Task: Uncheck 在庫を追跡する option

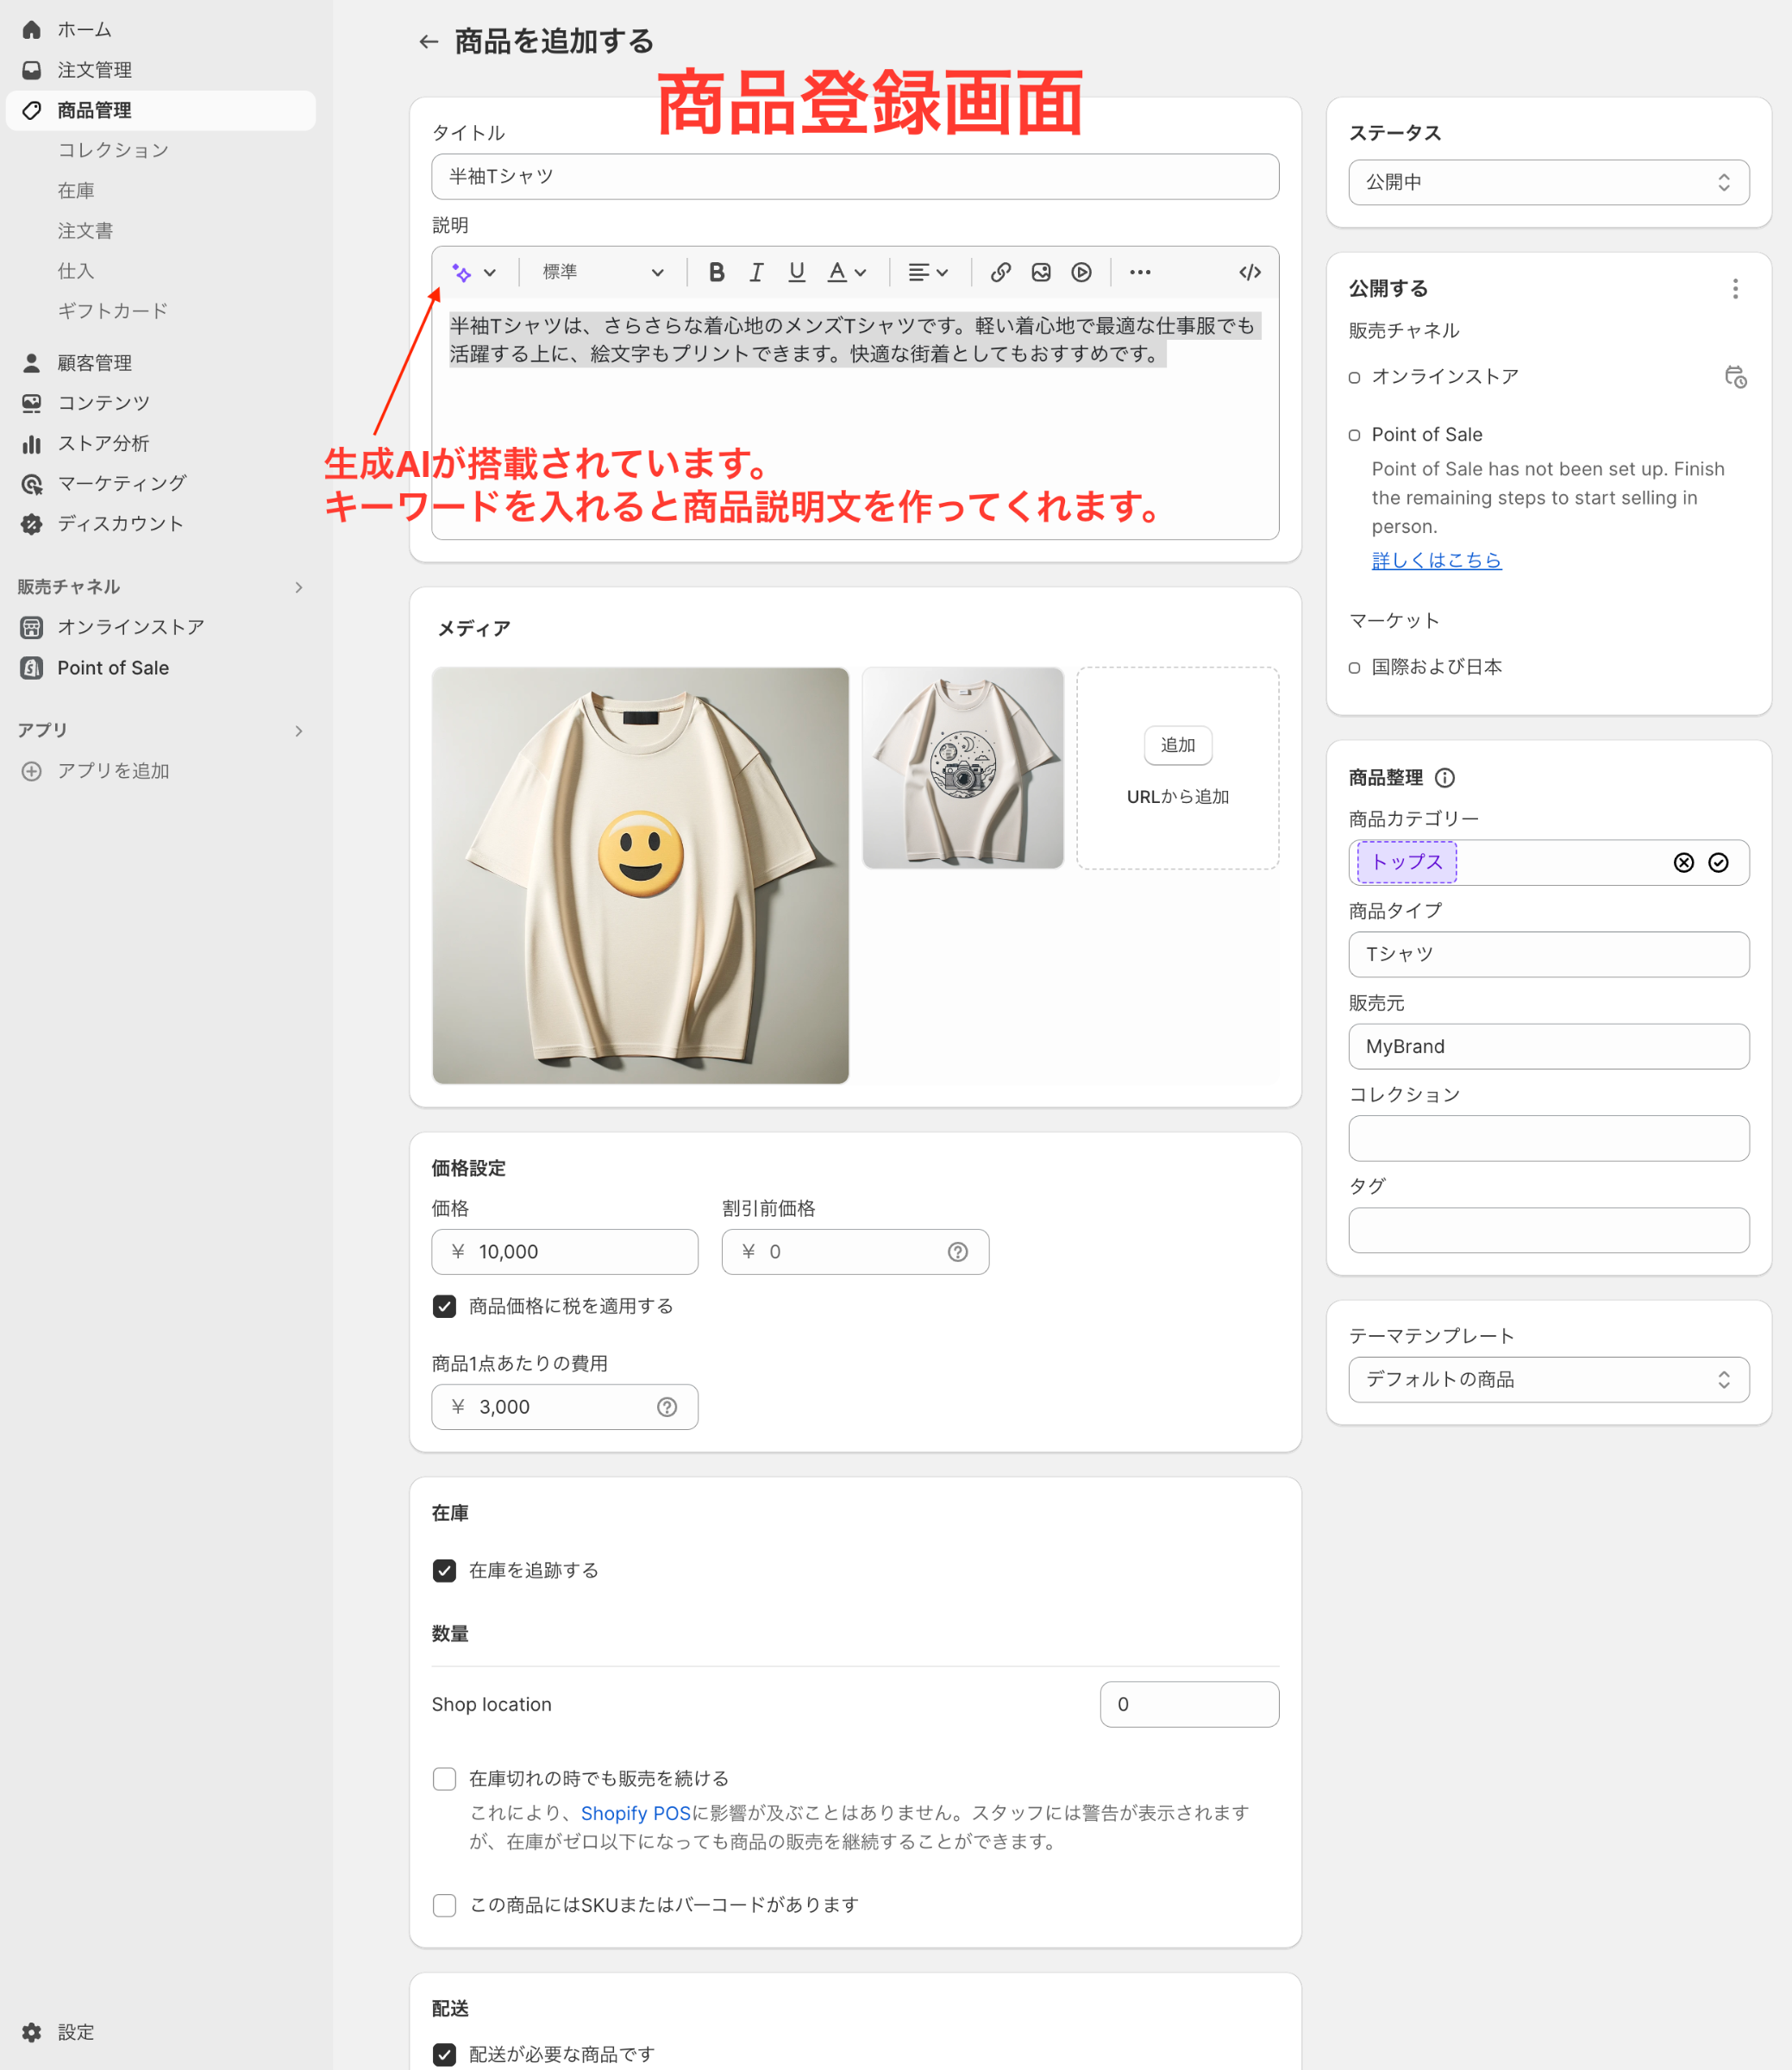Action: (443, 1570)
